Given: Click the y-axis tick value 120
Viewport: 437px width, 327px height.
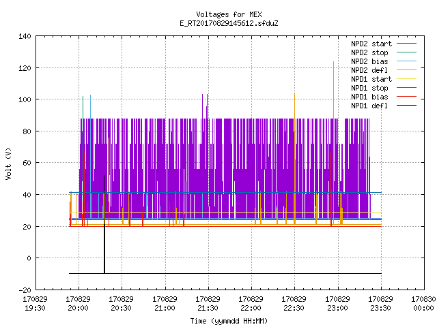Looking at the screenshot, I should tap(25, 68).
